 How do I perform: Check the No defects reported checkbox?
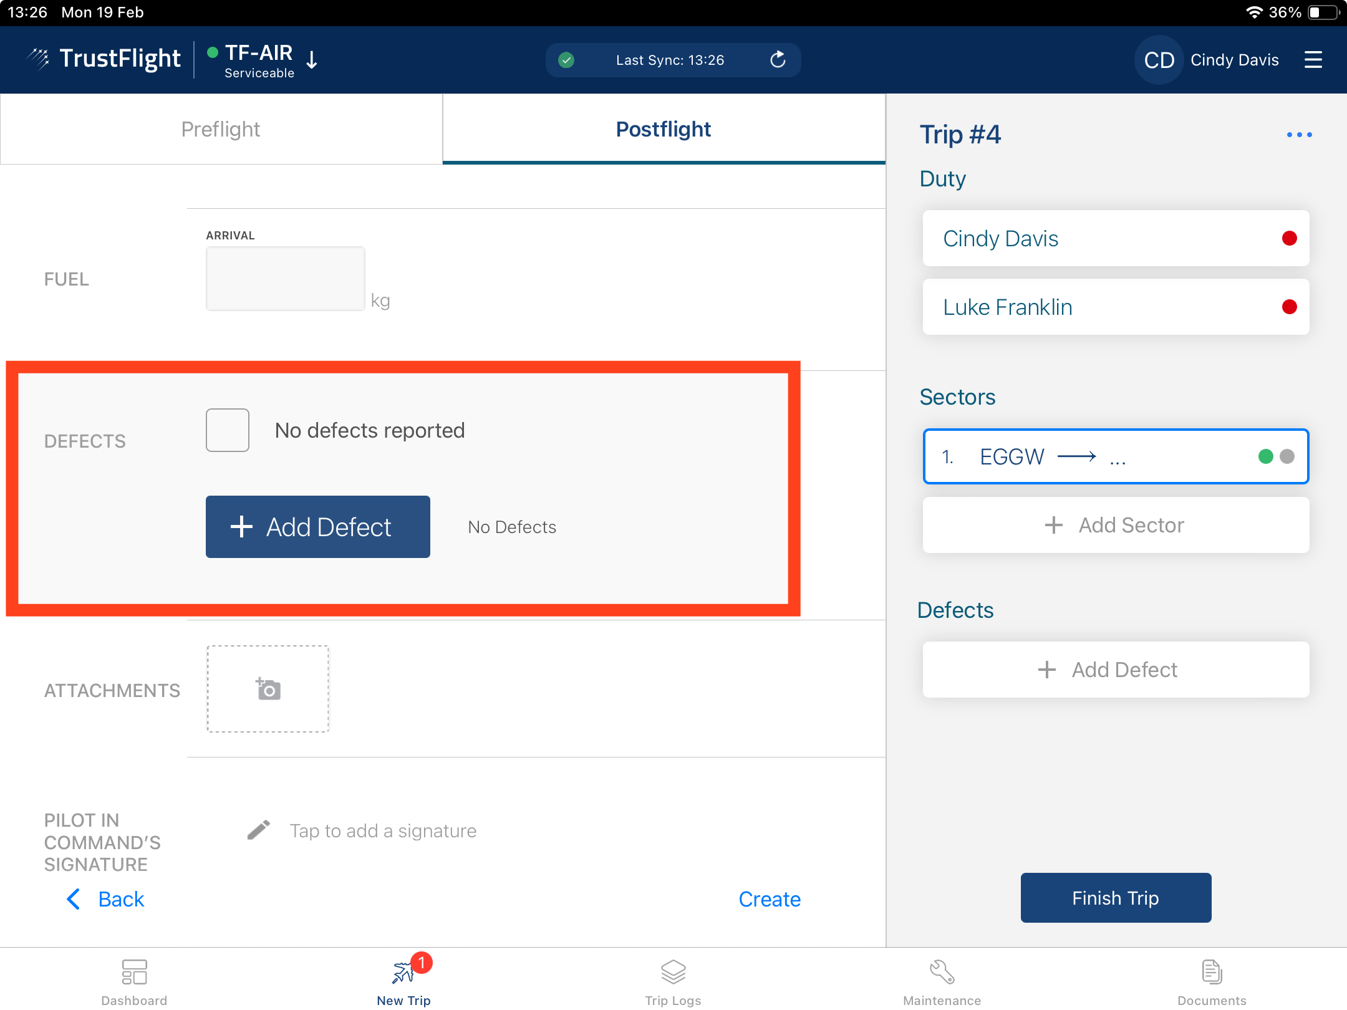point(228,430)
